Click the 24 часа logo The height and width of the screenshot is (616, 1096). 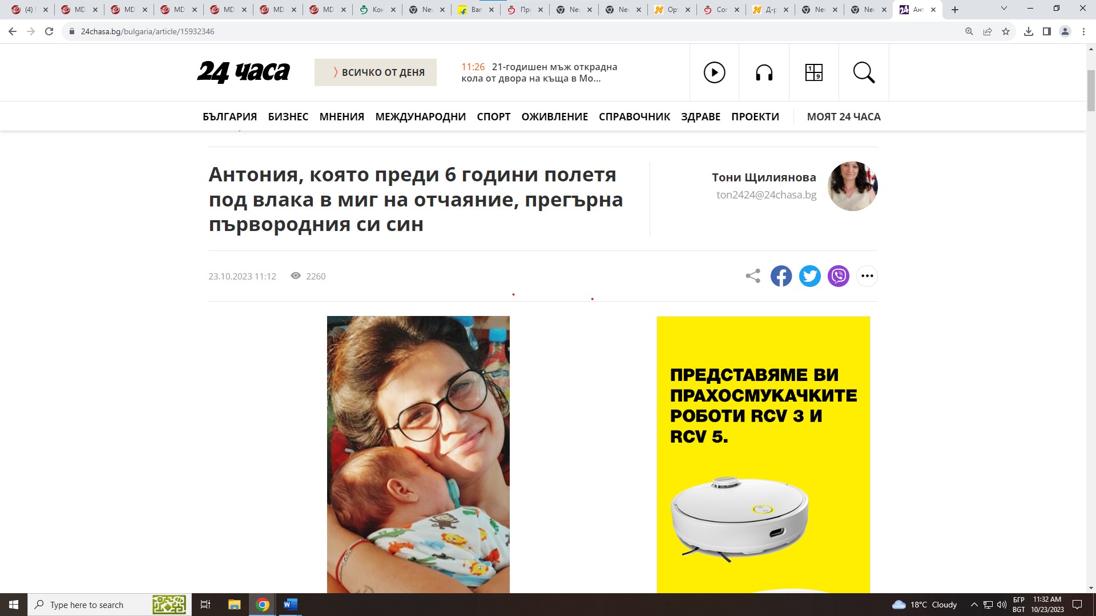point(243,72)
